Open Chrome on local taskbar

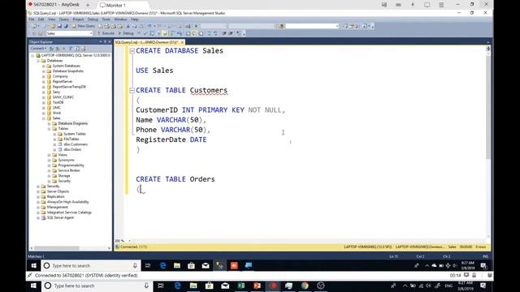(x=305, y=286)
